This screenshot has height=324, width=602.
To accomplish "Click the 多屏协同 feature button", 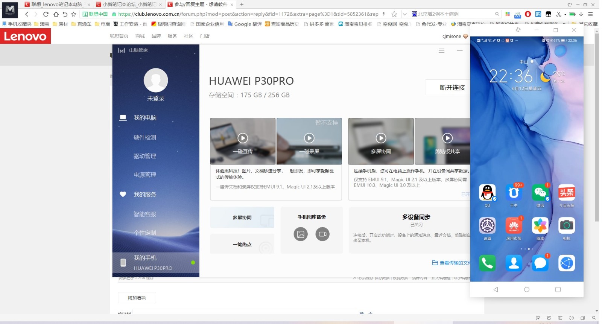I will tap(242, 218).
